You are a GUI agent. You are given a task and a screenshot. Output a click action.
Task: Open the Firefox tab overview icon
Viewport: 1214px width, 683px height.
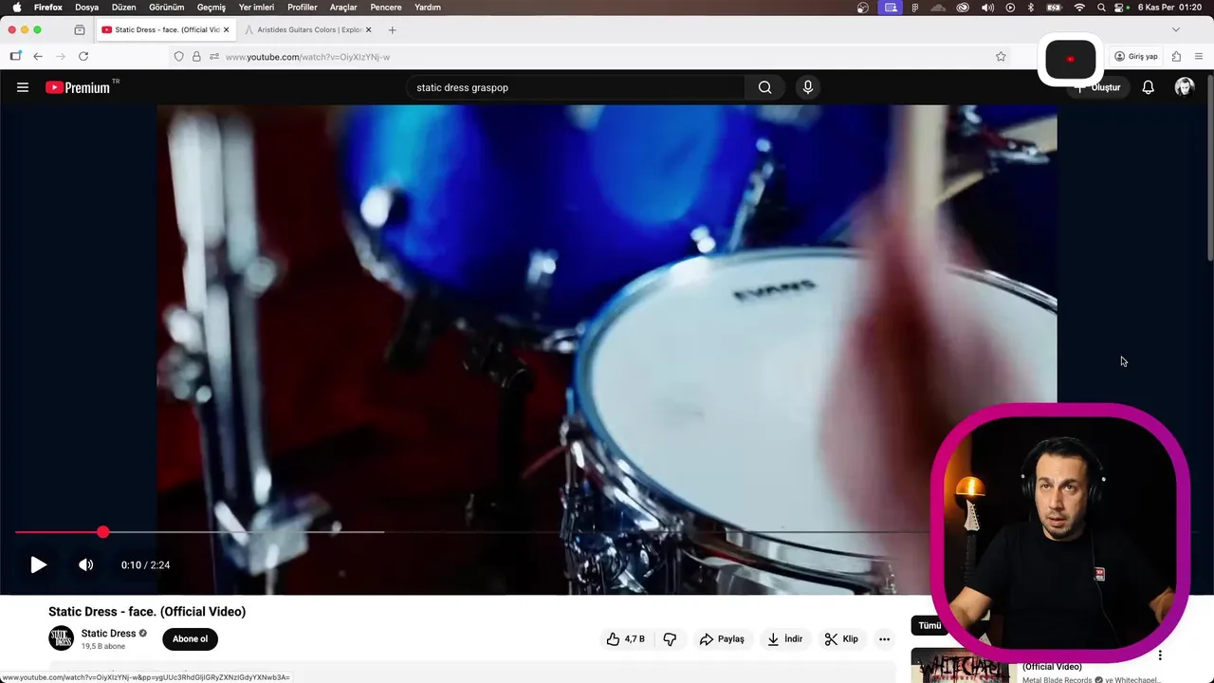coord(80,29)
